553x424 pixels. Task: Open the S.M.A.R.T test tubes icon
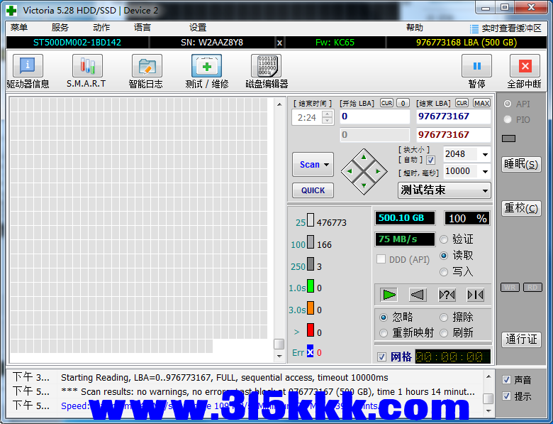[86, 66]
